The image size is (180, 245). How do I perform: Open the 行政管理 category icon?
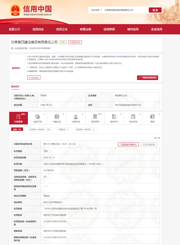point(18,117)
